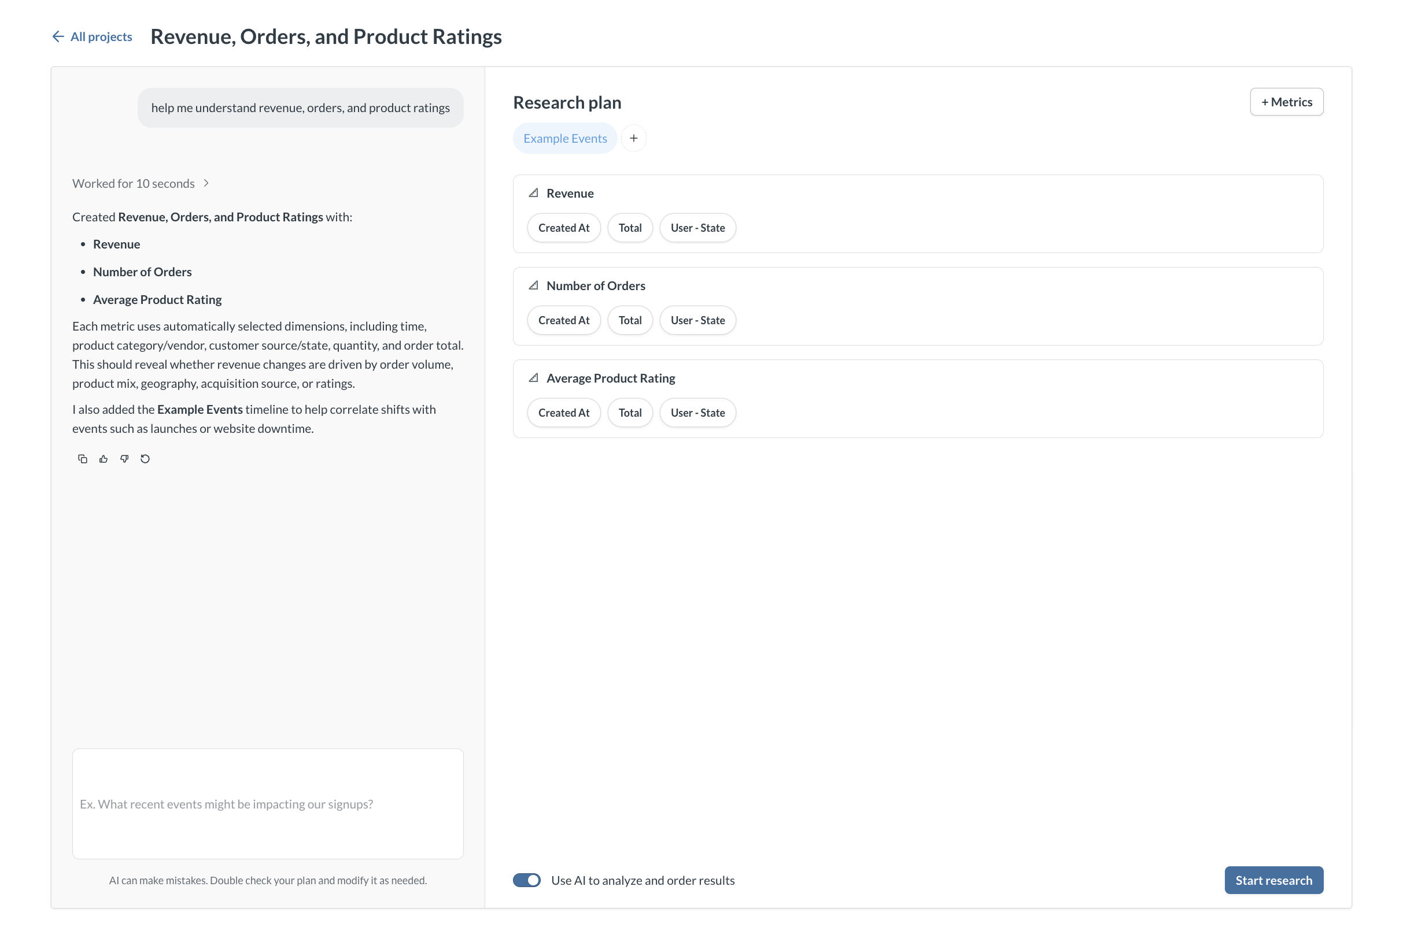Click Total under Average Product Rating

[x=630, y=413]
